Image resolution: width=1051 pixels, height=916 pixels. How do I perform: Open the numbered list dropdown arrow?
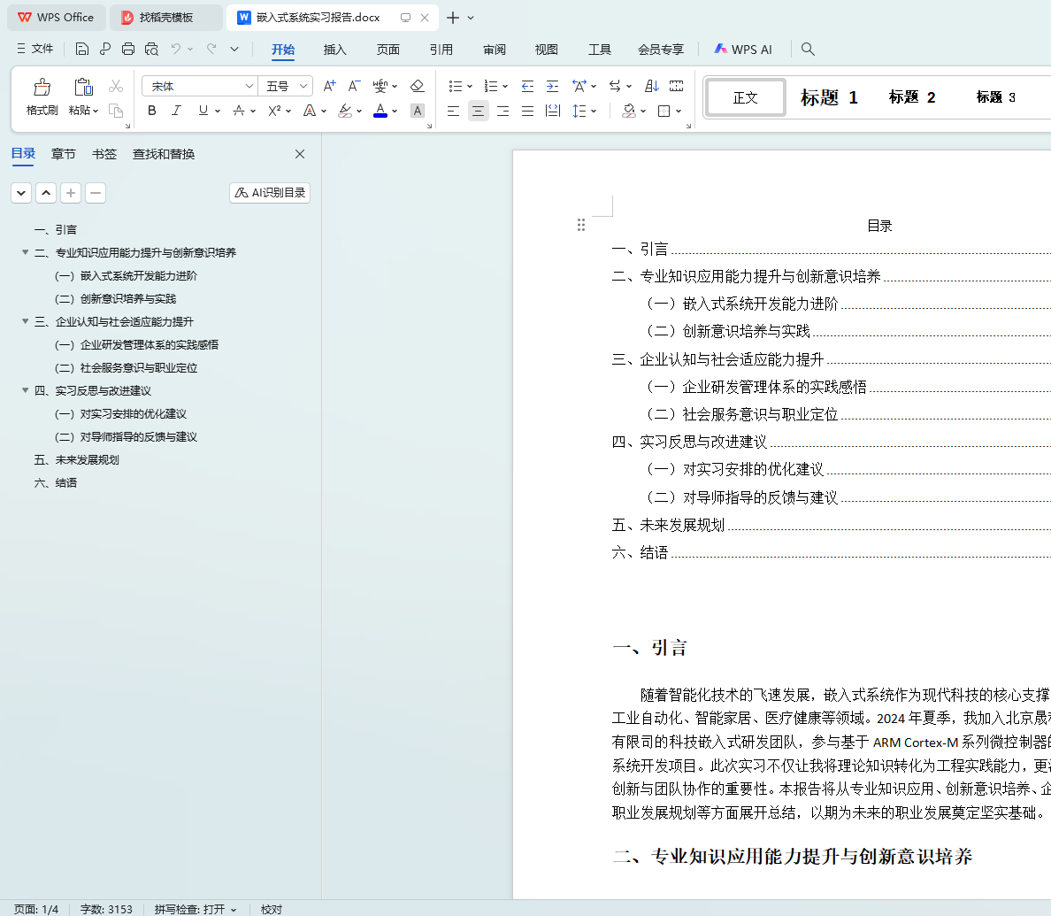(x=505, y=87)
